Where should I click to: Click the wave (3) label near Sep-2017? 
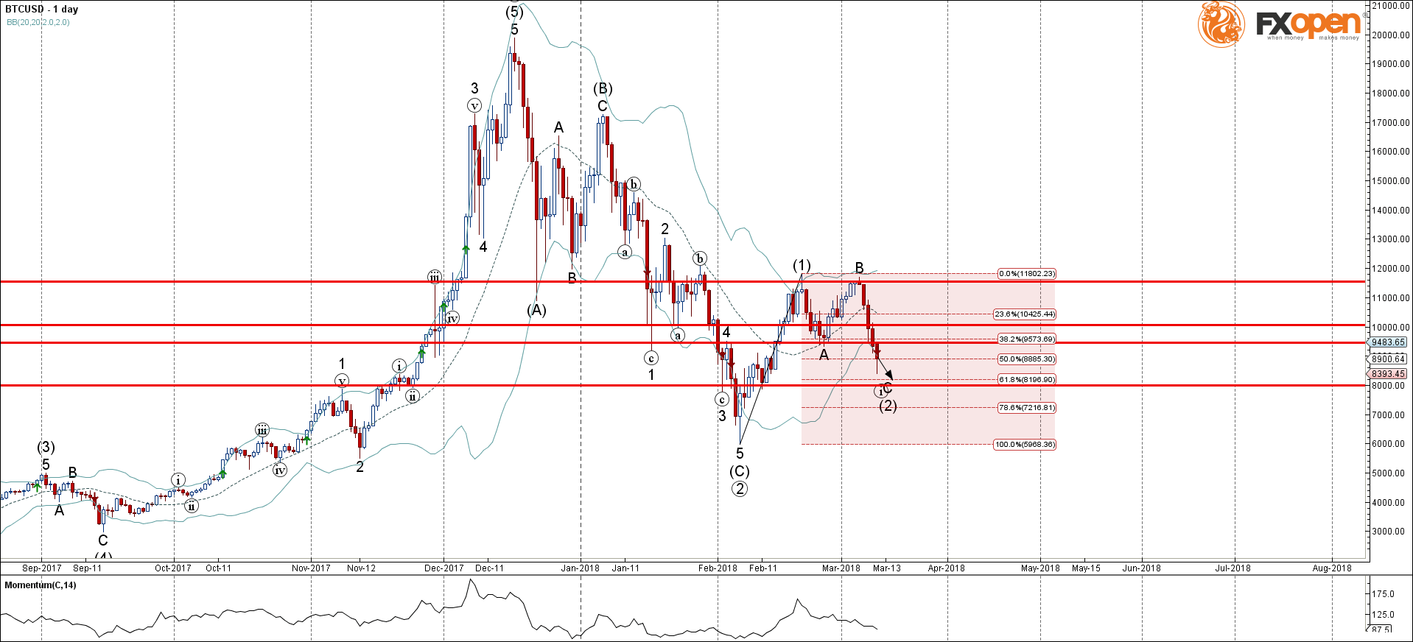(x=46, y=447)
